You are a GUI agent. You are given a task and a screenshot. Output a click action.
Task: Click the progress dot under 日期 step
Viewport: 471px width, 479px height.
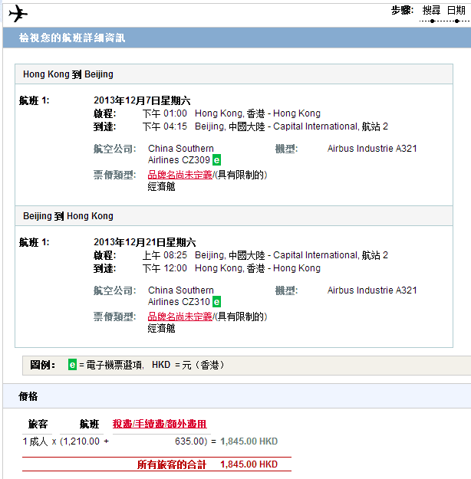click(x=456, y=21)
